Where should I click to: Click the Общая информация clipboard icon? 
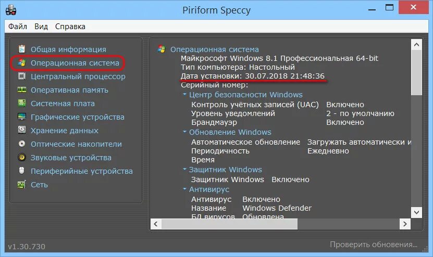(22, 49)
